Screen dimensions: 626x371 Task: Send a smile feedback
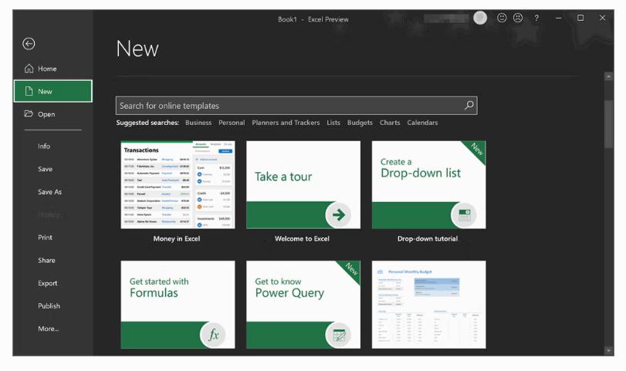click(502, 18)
